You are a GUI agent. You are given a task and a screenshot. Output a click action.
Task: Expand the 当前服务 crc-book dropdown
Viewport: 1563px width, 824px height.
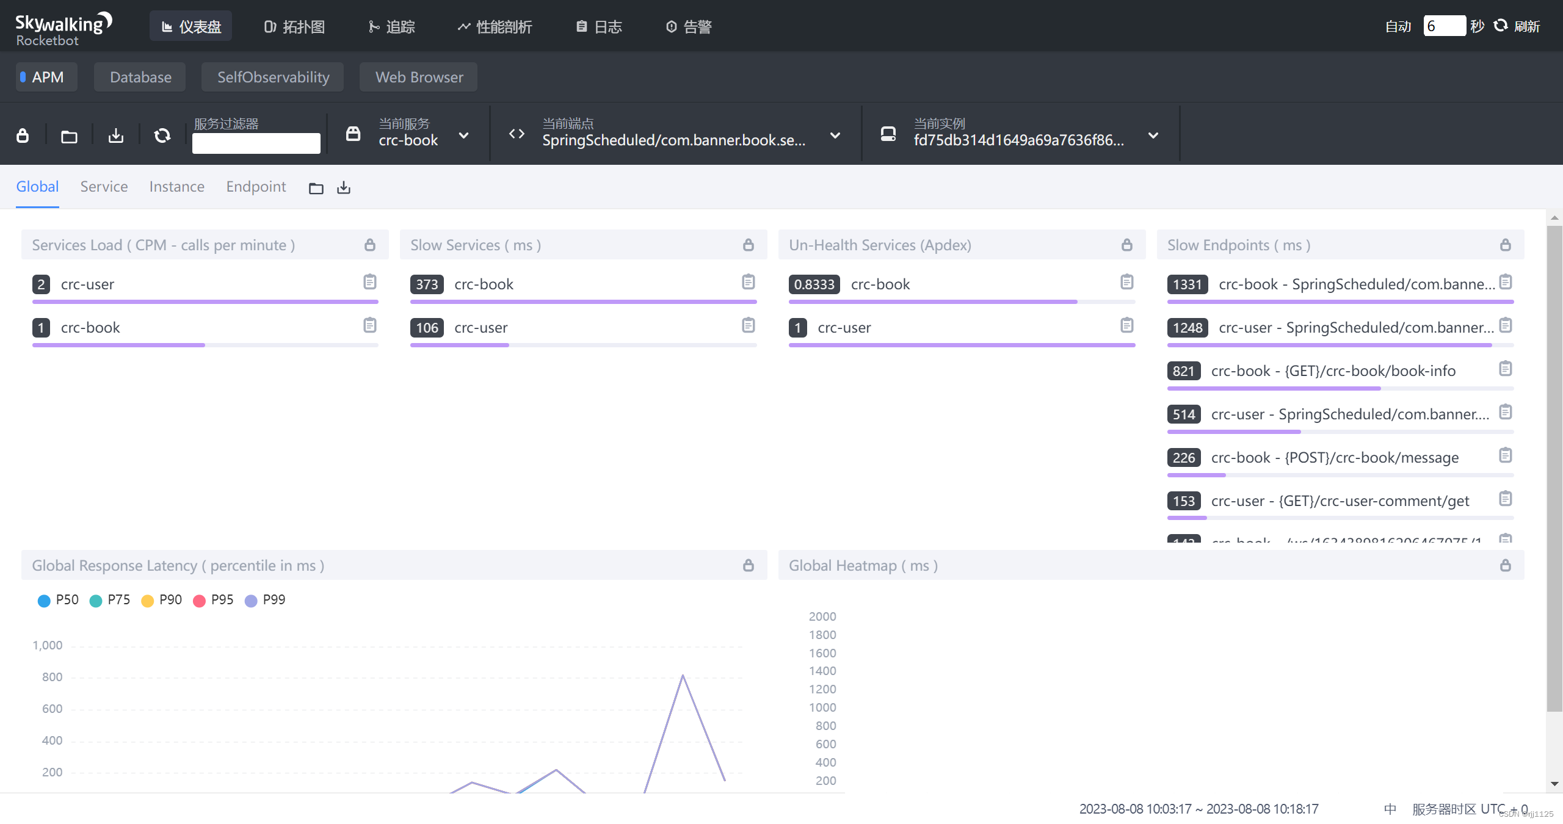[x=464, y=136]
